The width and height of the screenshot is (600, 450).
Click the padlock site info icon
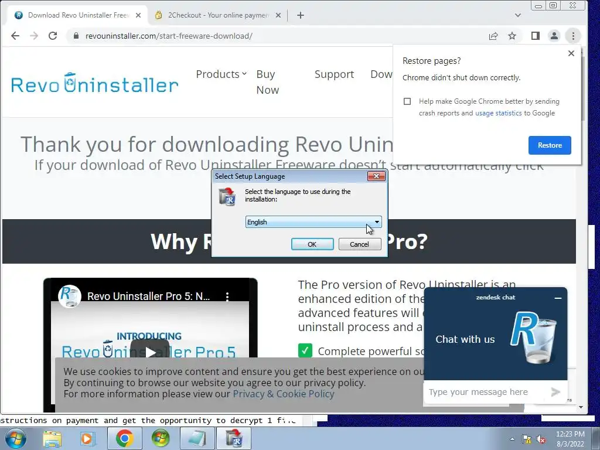pyautogui.click(x=76, y=36)
